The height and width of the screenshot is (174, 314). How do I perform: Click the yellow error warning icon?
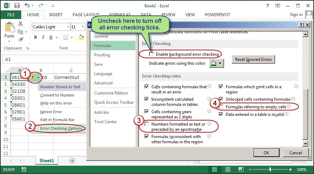coord(32,77)
